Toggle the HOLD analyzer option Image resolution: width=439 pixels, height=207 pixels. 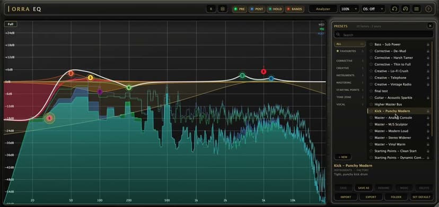tap(275, 9)
